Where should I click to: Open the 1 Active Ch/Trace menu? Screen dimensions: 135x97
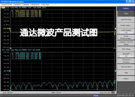(6, 5)
